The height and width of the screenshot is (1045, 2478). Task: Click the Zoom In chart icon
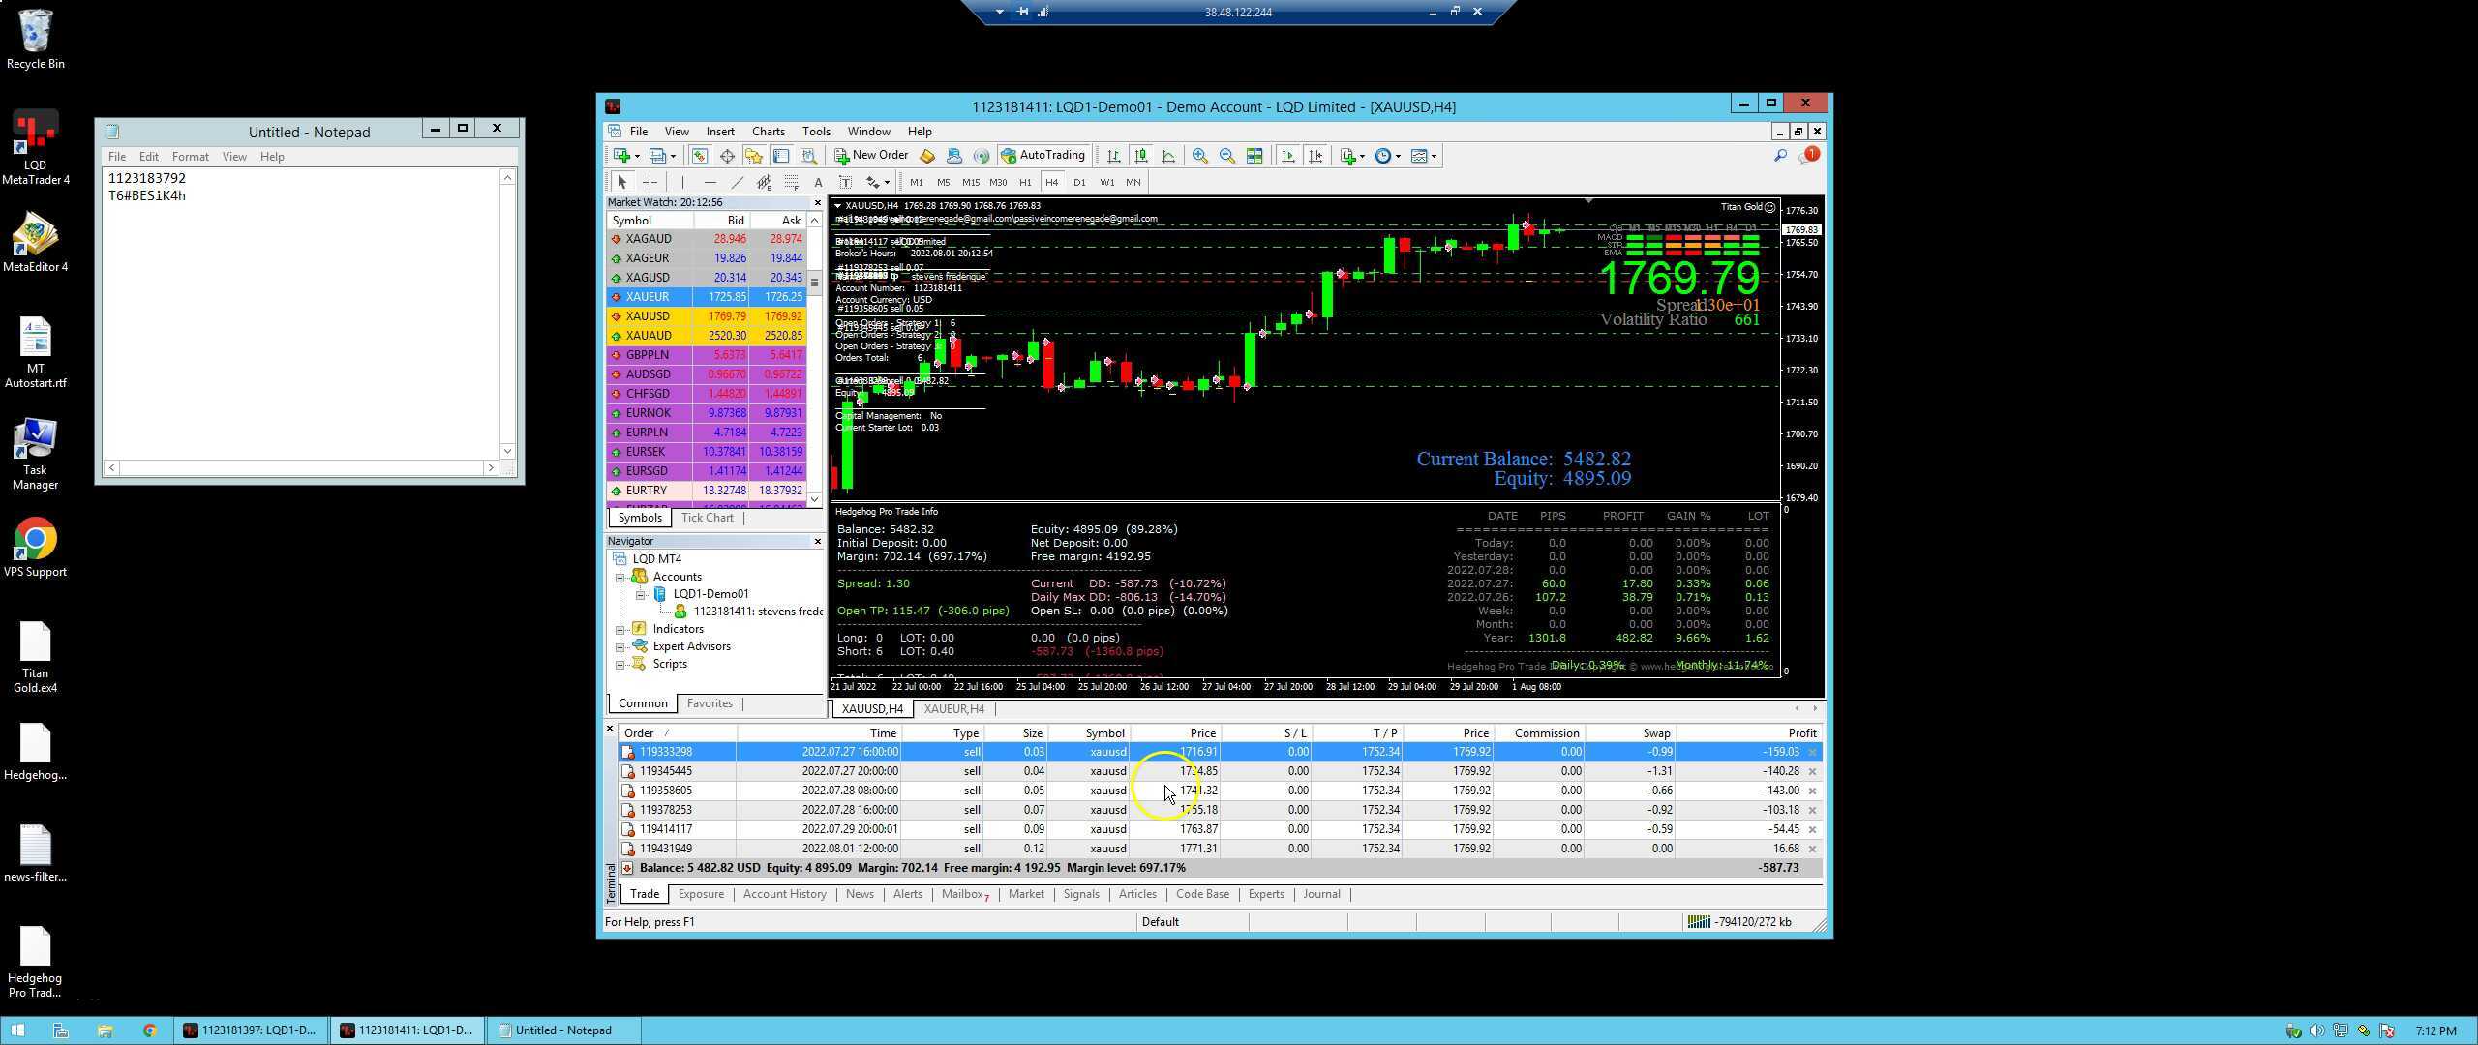pos(1199,156)
